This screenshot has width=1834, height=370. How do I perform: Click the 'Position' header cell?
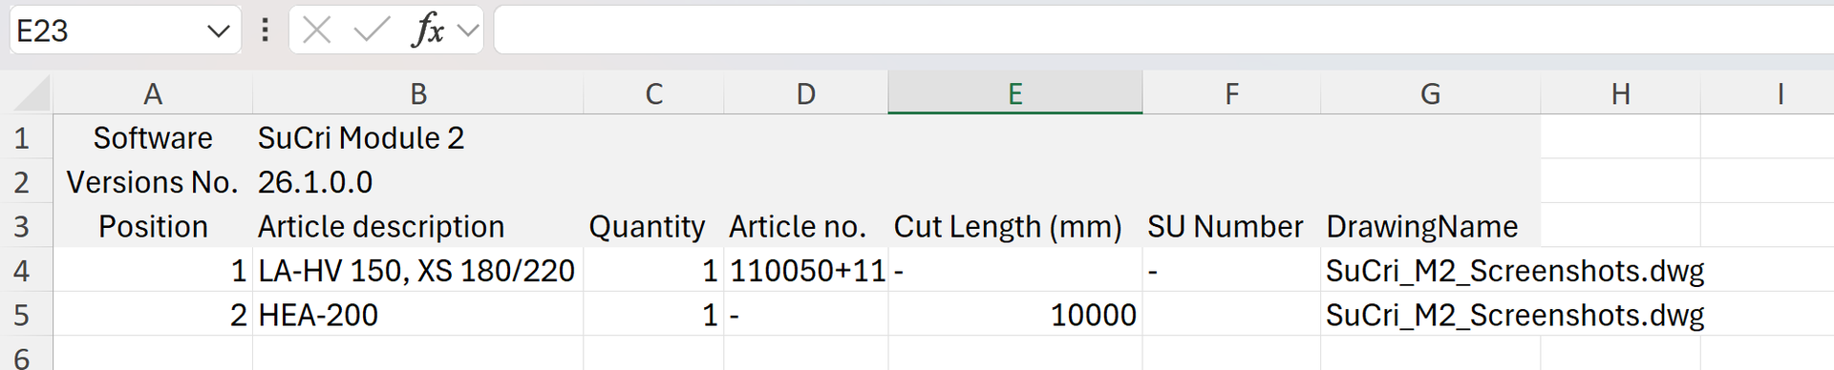[x=153, y=227]
